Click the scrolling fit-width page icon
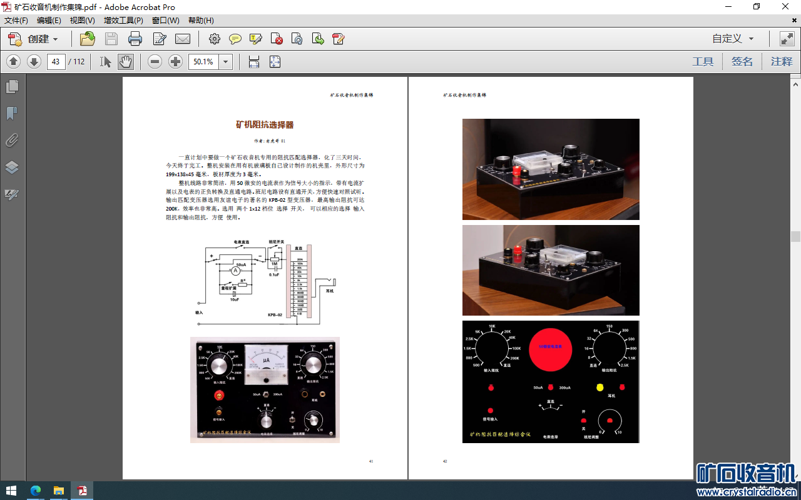Viewport: 801px width, 500px height. 254,61
